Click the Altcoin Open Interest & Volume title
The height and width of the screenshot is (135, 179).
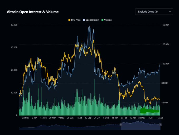coord(33,12)
